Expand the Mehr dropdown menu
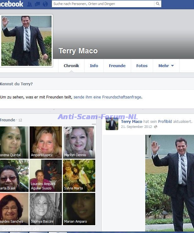Image resolution: width=194 pixels, height=233 pixels. click(x=166, y=66)
